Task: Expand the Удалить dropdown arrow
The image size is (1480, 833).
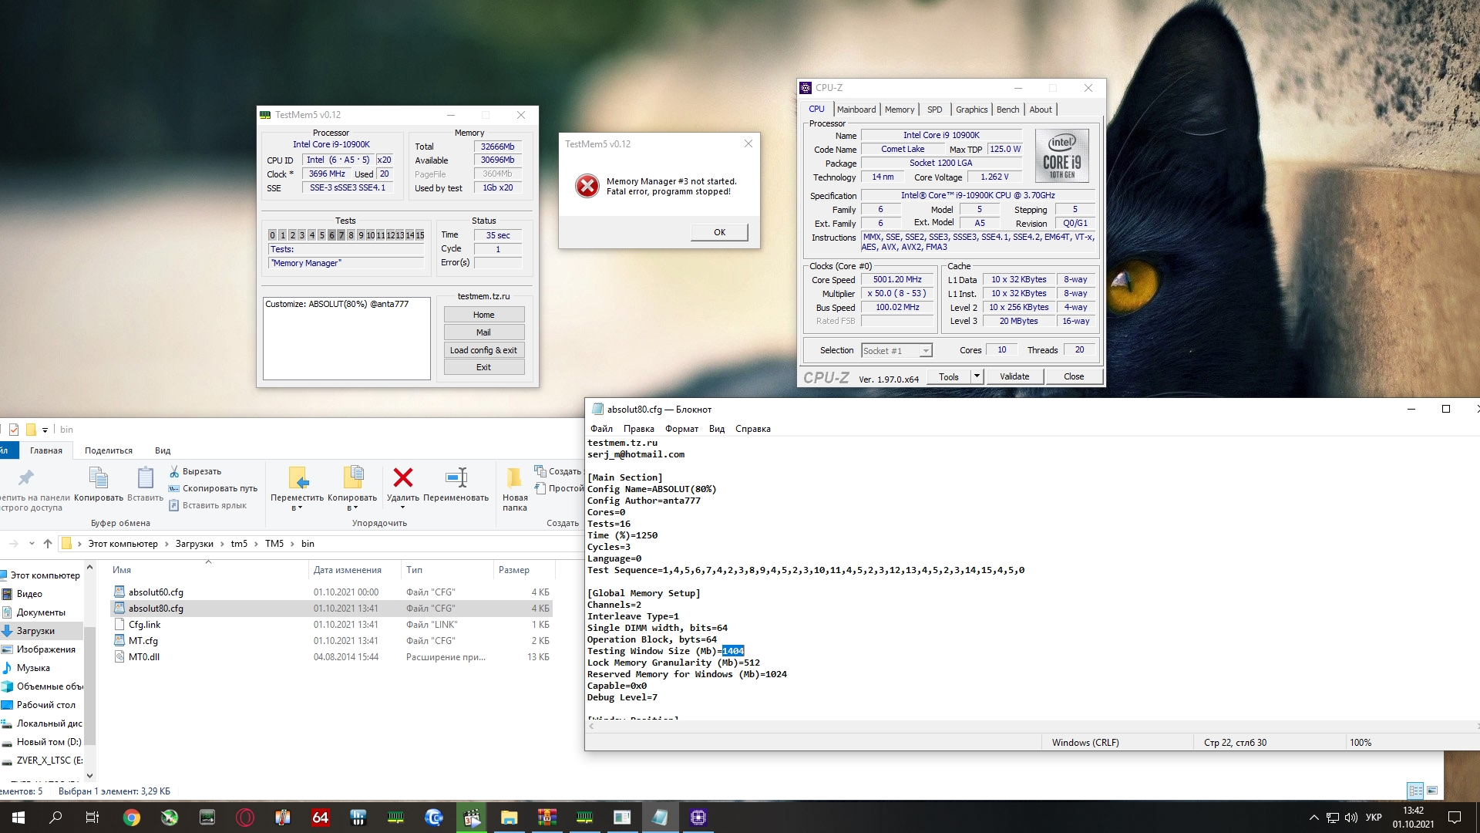Action: (402, 508)
